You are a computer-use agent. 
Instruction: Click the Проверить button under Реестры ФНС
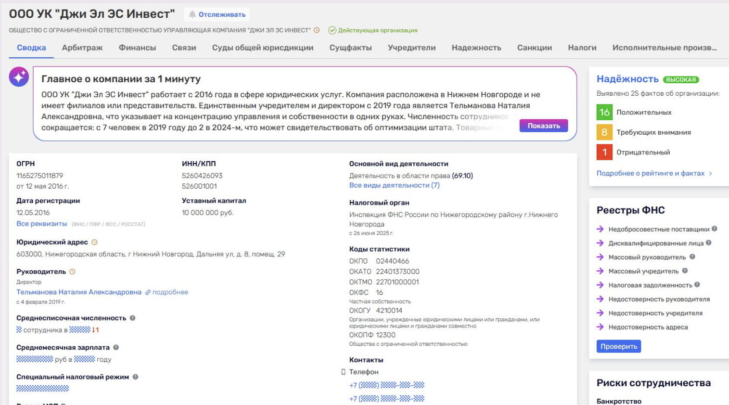(x=619, y=346)
